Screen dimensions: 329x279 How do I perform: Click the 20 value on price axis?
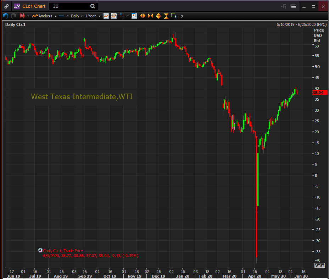[x=317, y=132]
